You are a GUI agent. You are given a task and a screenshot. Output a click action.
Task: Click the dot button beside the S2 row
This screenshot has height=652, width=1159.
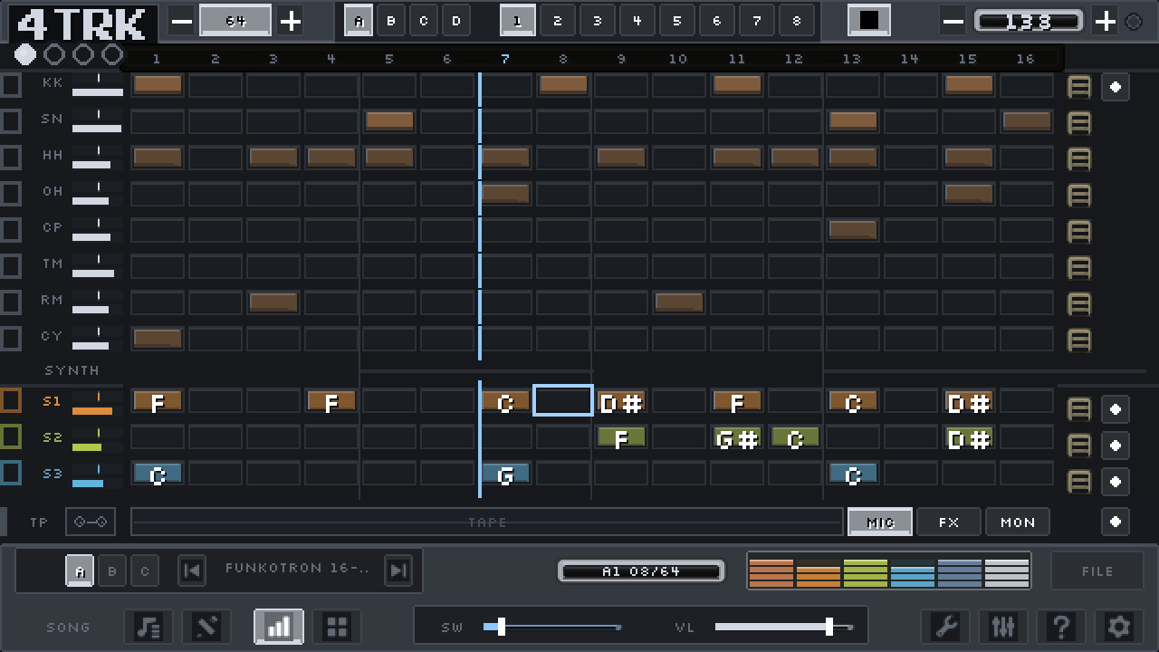coord(1116,446)
